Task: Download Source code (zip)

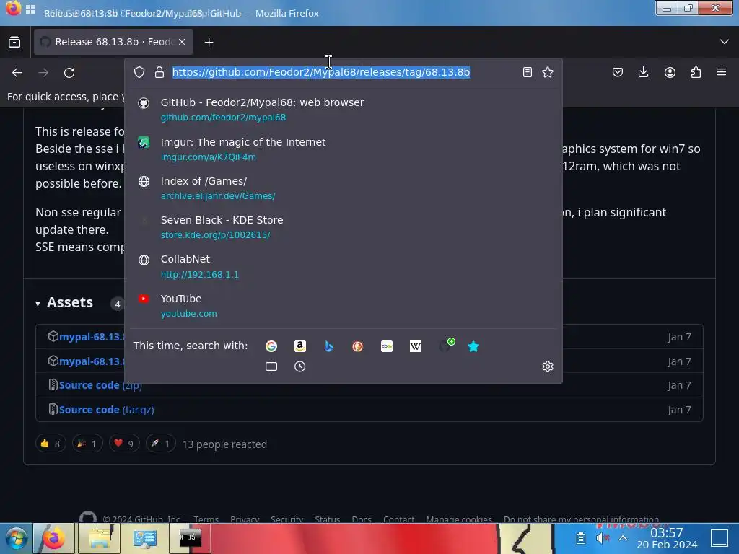Action: [100, 385]
